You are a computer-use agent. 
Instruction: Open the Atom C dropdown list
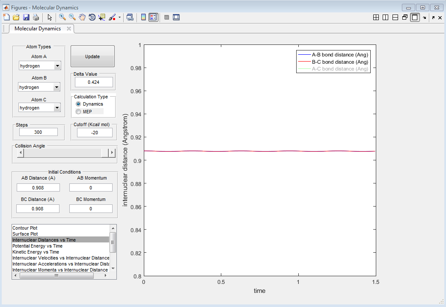tap(57, 108)
